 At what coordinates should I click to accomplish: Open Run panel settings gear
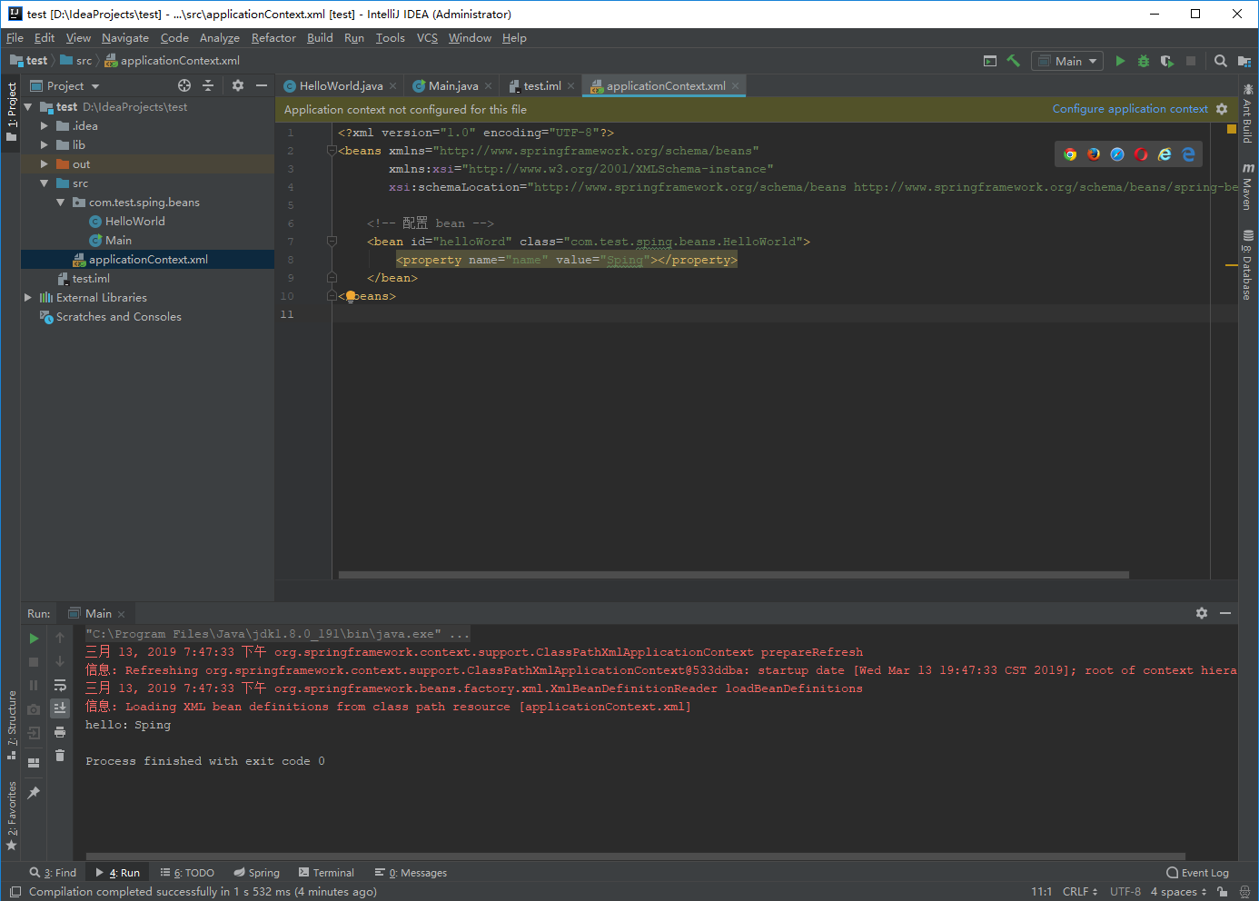click(1202, 613)
